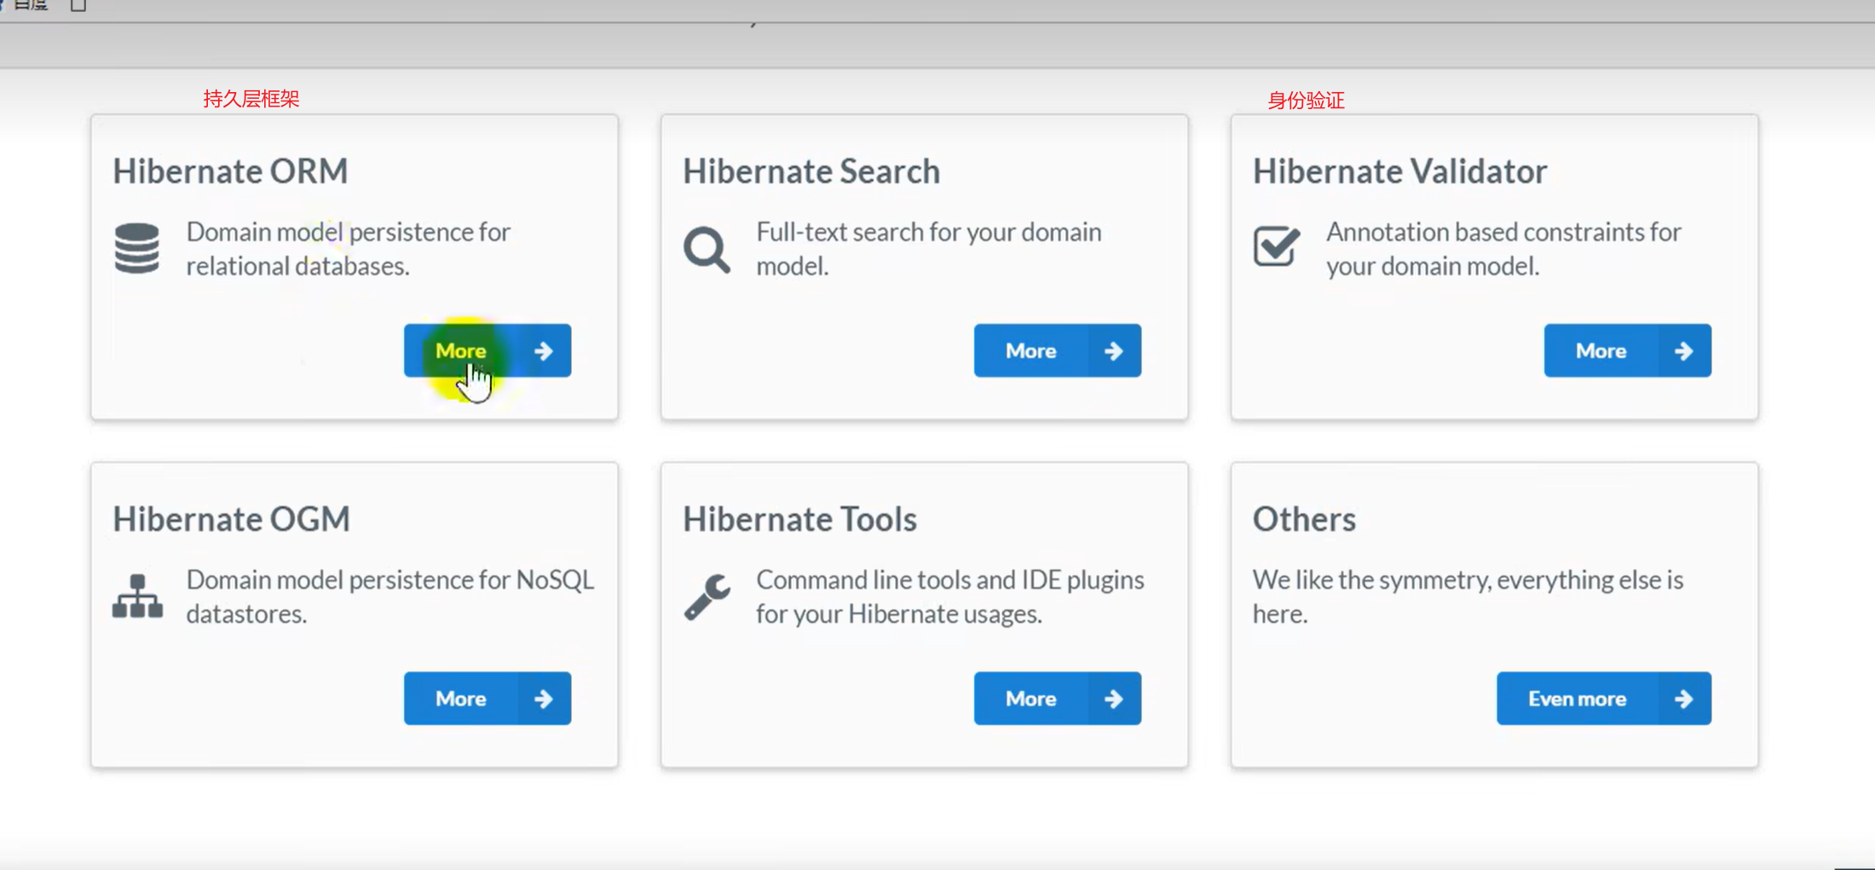Click the Hibernate ORM database icon
The image size is (1875, 870).
(x=137, y=248)
